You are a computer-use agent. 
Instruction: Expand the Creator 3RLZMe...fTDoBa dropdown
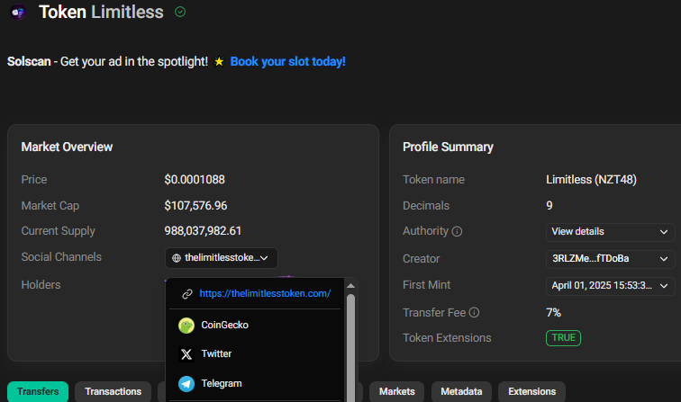[x=610, y=259]
